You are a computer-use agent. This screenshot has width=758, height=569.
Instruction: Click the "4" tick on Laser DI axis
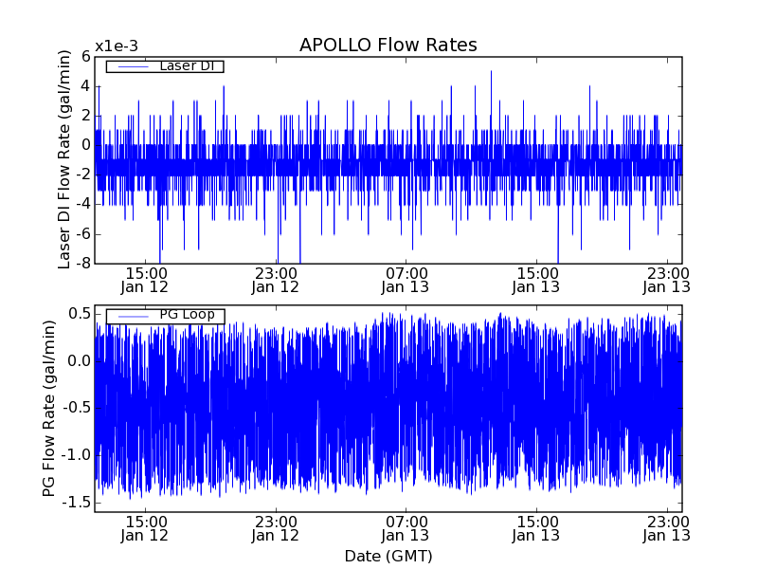[x=86, y=86]
